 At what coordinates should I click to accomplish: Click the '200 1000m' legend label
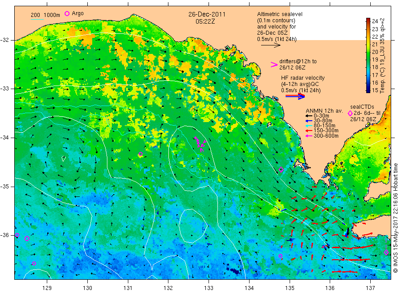(45, 15)
